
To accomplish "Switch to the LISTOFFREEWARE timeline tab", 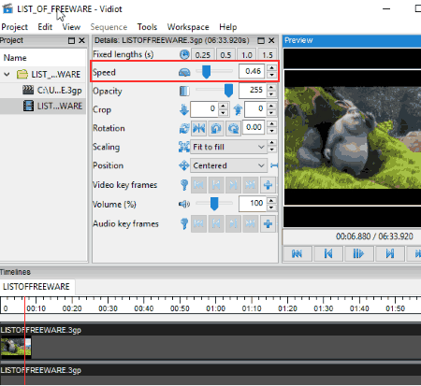I will click(x=36, y=287).
